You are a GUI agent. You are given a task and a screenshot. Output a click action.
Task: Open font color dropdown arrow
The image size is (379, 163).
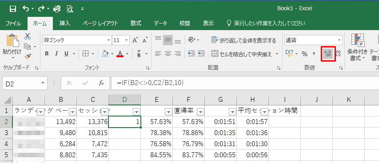click(127, 54)
